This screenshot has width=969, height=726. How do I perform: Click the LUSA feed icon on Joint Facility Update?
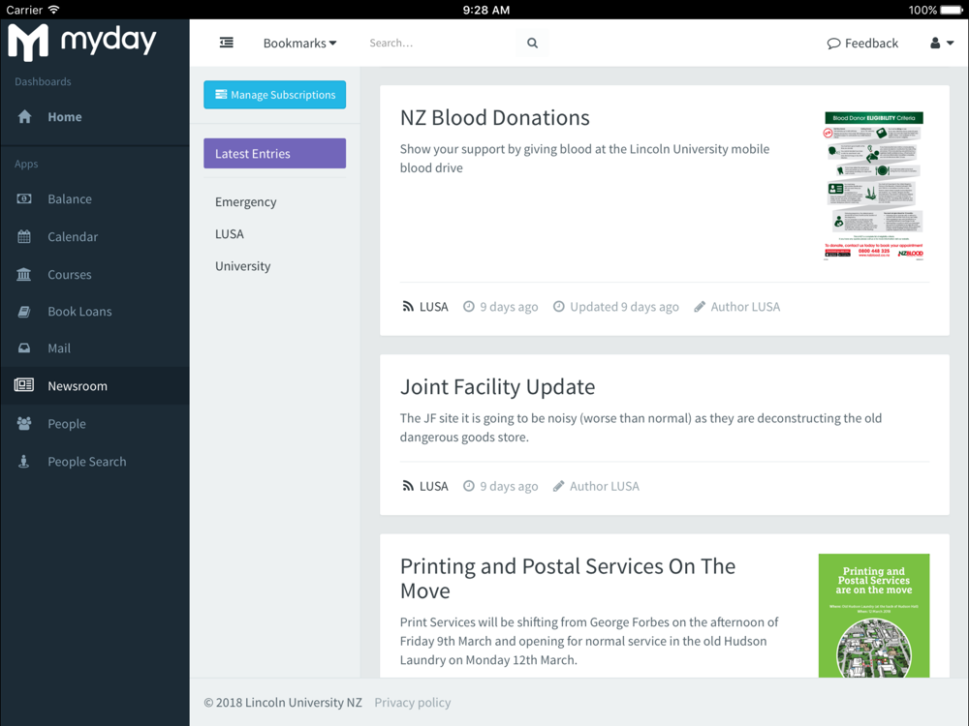pos(408,486)
